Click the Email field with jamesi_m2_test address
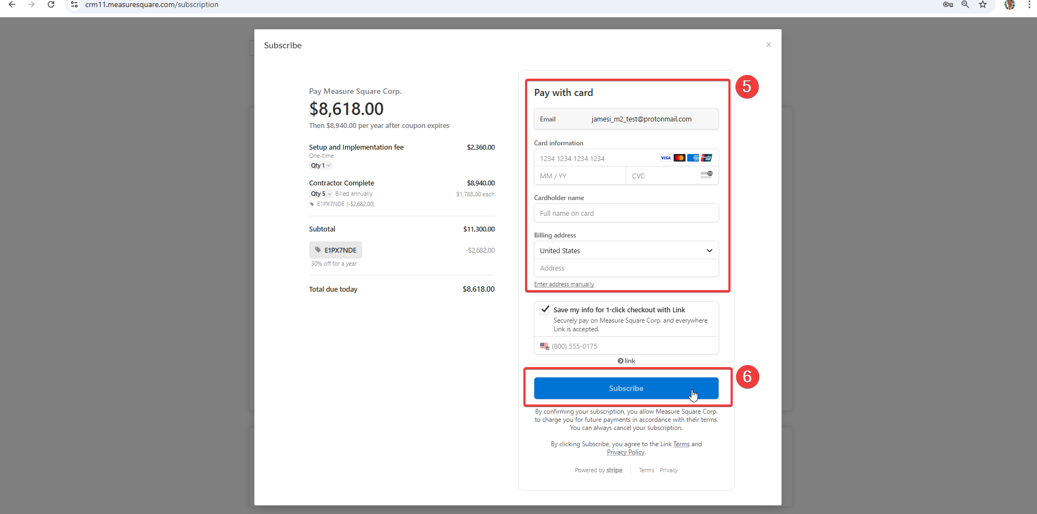1037x514 pixels. pyautogui.click(x=626, y=119)
